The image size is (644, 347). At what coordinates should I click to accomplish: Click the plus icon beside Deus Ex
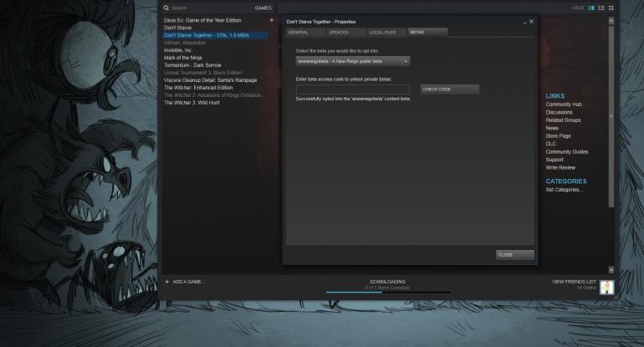271,20
